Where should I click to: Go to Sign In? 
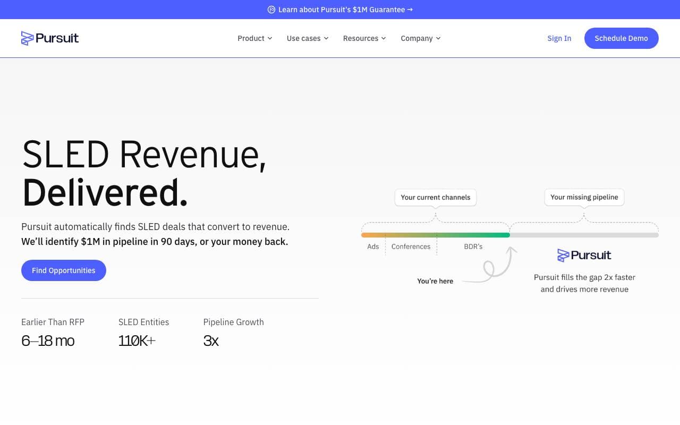[559, 38]
